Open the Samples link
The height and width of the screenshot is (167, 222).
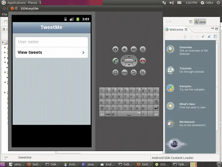[x=185, y=86]
